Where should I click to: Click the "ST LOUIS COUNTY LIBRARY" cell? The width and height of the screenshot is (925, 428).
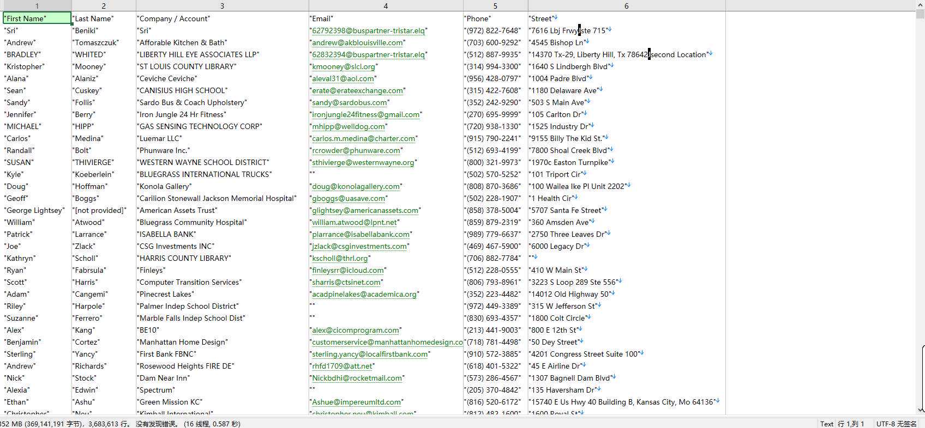point(222,66)
